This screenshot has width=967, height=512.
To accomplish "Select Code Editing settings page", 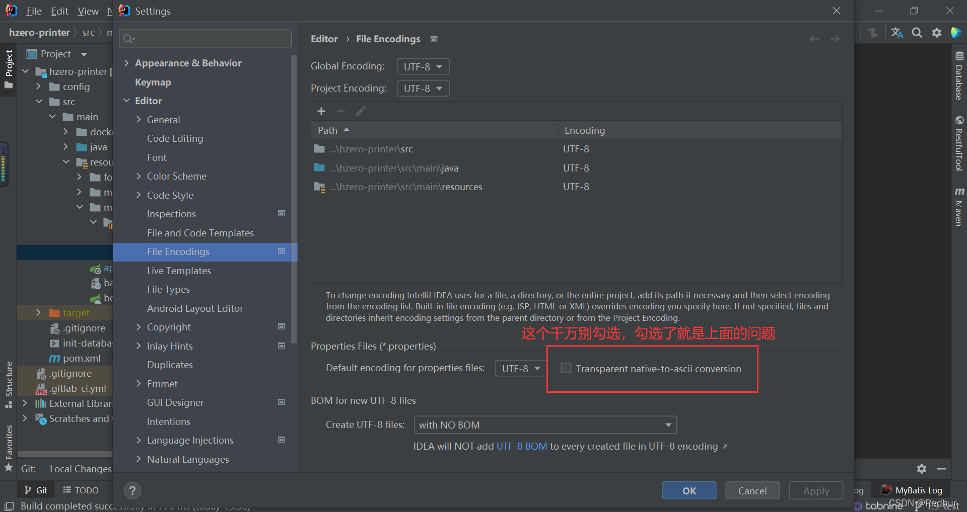I will 175,138.
